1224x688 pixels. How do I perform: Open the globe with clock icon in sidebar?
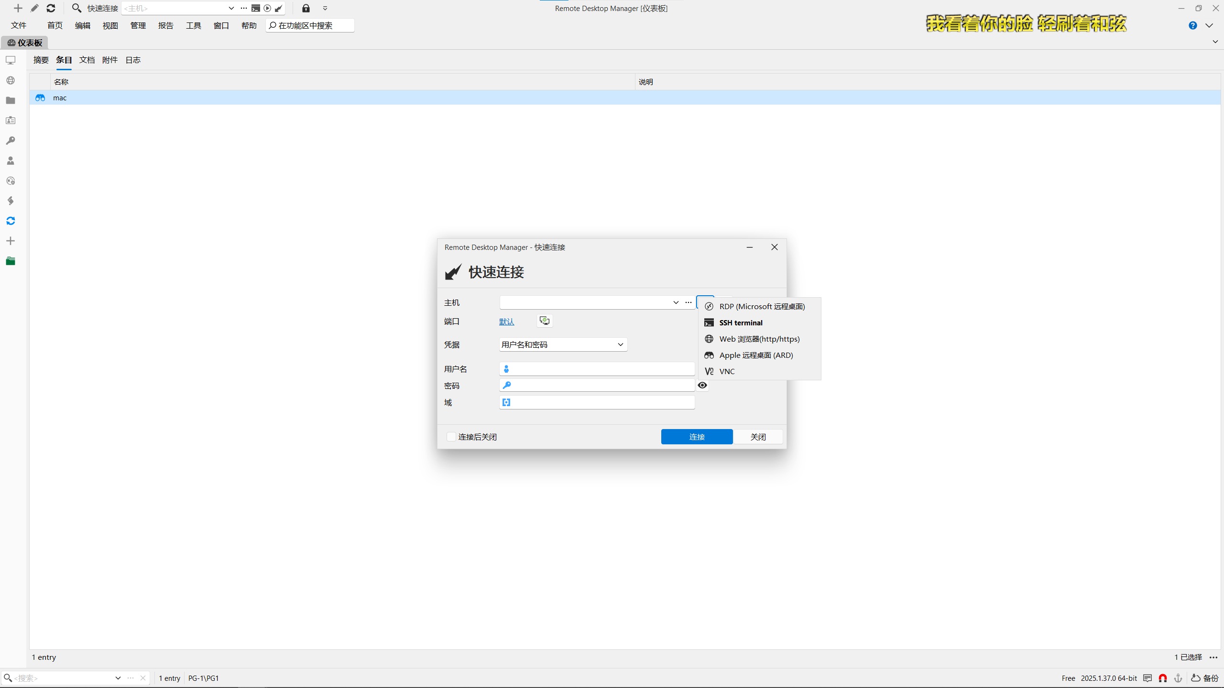click(11, 181)
